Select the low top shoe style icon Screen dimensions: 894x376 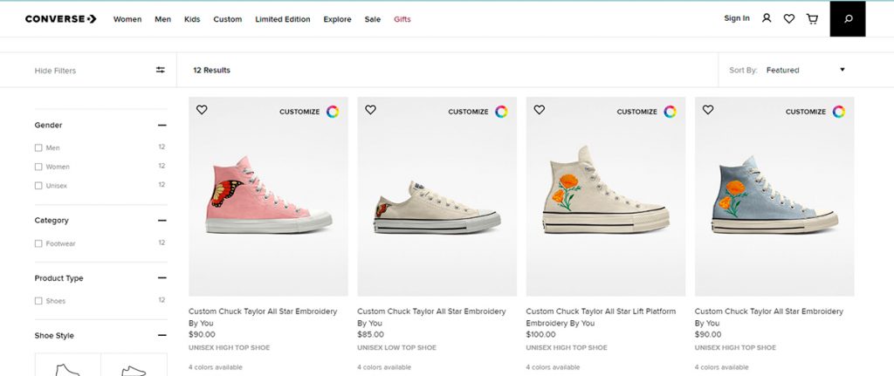tap(134, 366)
